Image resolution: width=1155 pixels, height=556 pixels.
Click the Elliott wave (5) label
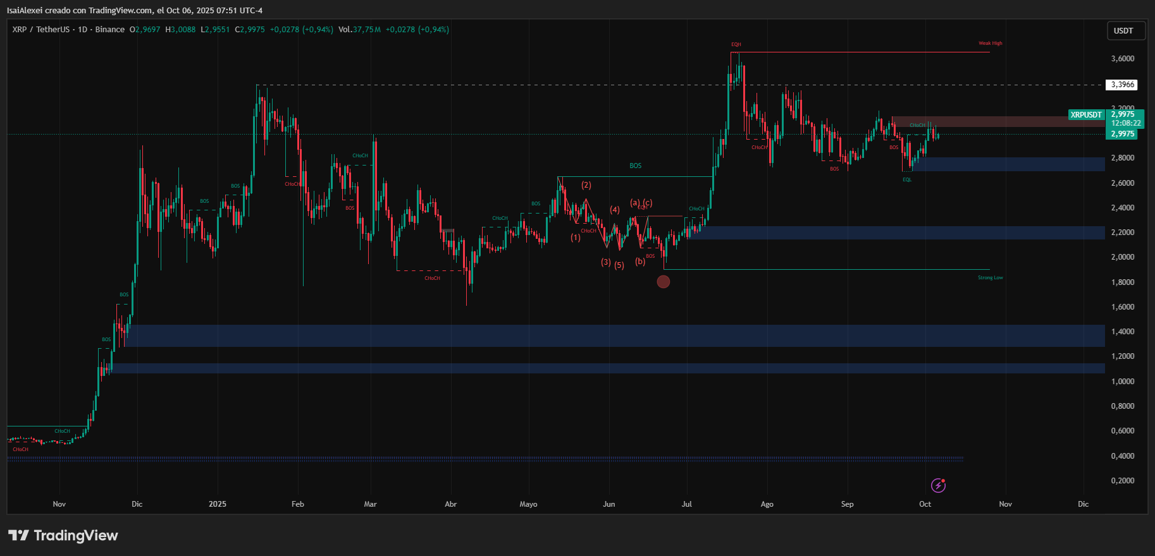coord(619,265)
